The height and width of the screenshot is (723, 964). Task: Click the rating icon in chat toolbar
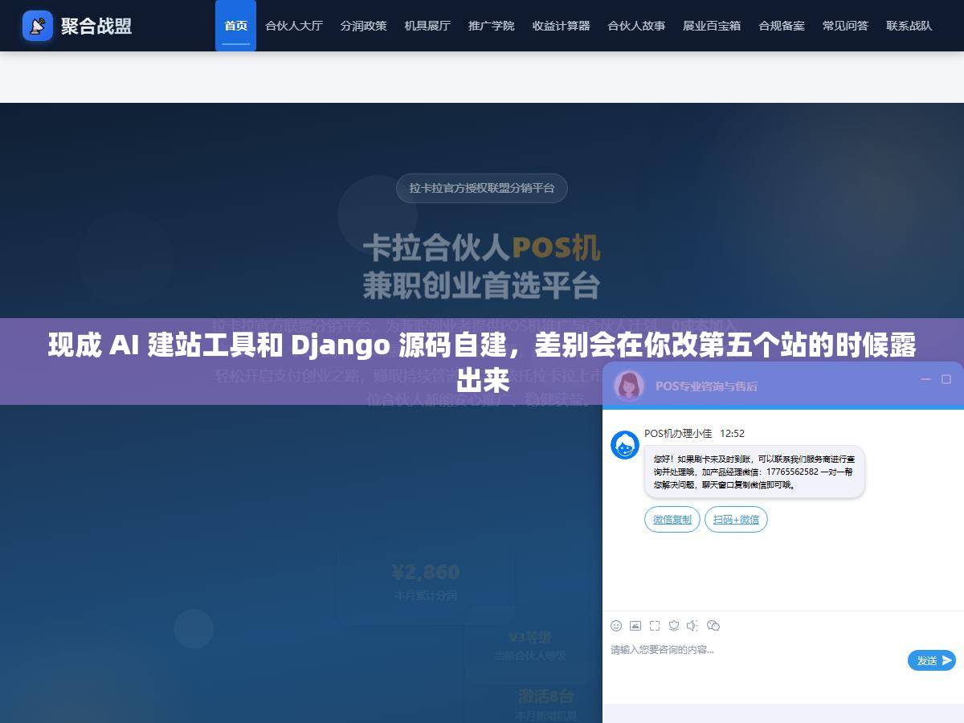(x=674, y=626)
